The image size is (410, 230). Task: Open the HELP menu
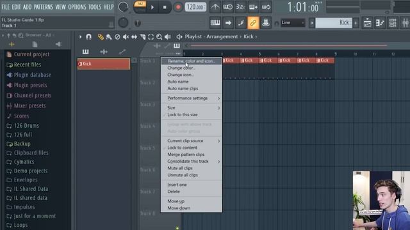108,7
